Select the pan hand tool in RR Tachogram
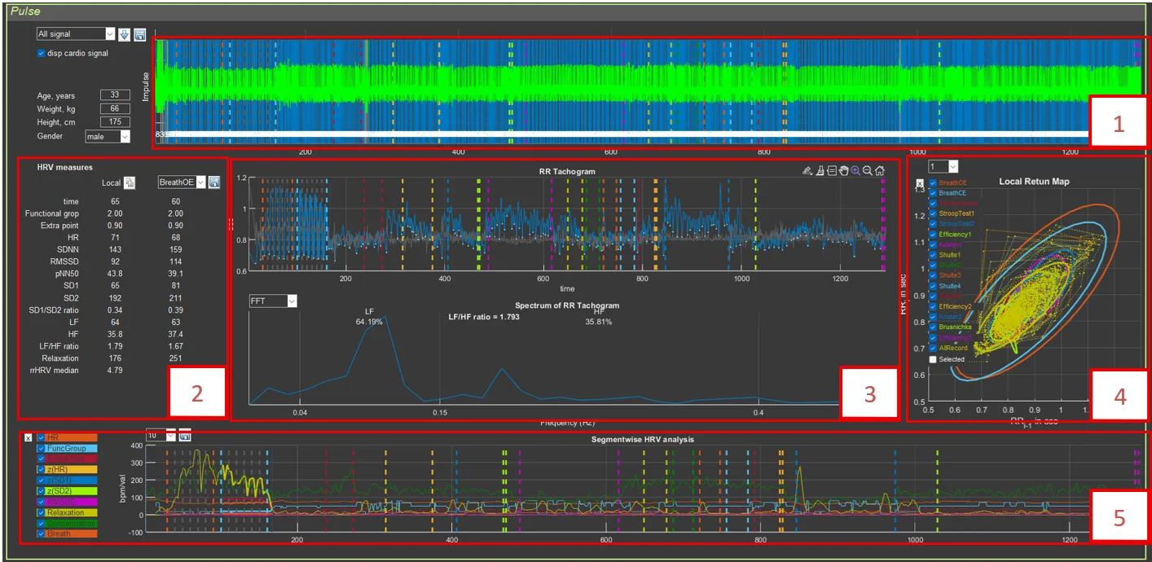Viewport: 1152px width, 562px height. pyautogui.click(x=842, y=171)
